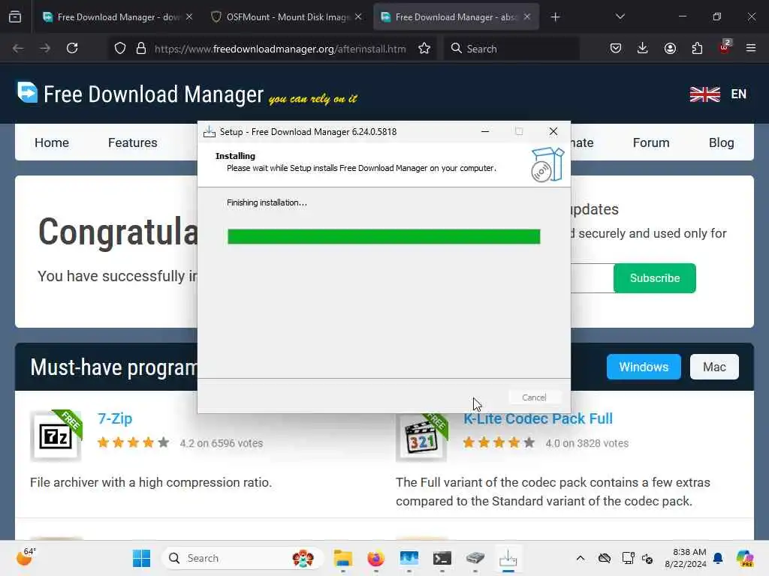The width and height of the screenshot is (769, 576).
Task: Reload the current page
Action: point(72,48)
